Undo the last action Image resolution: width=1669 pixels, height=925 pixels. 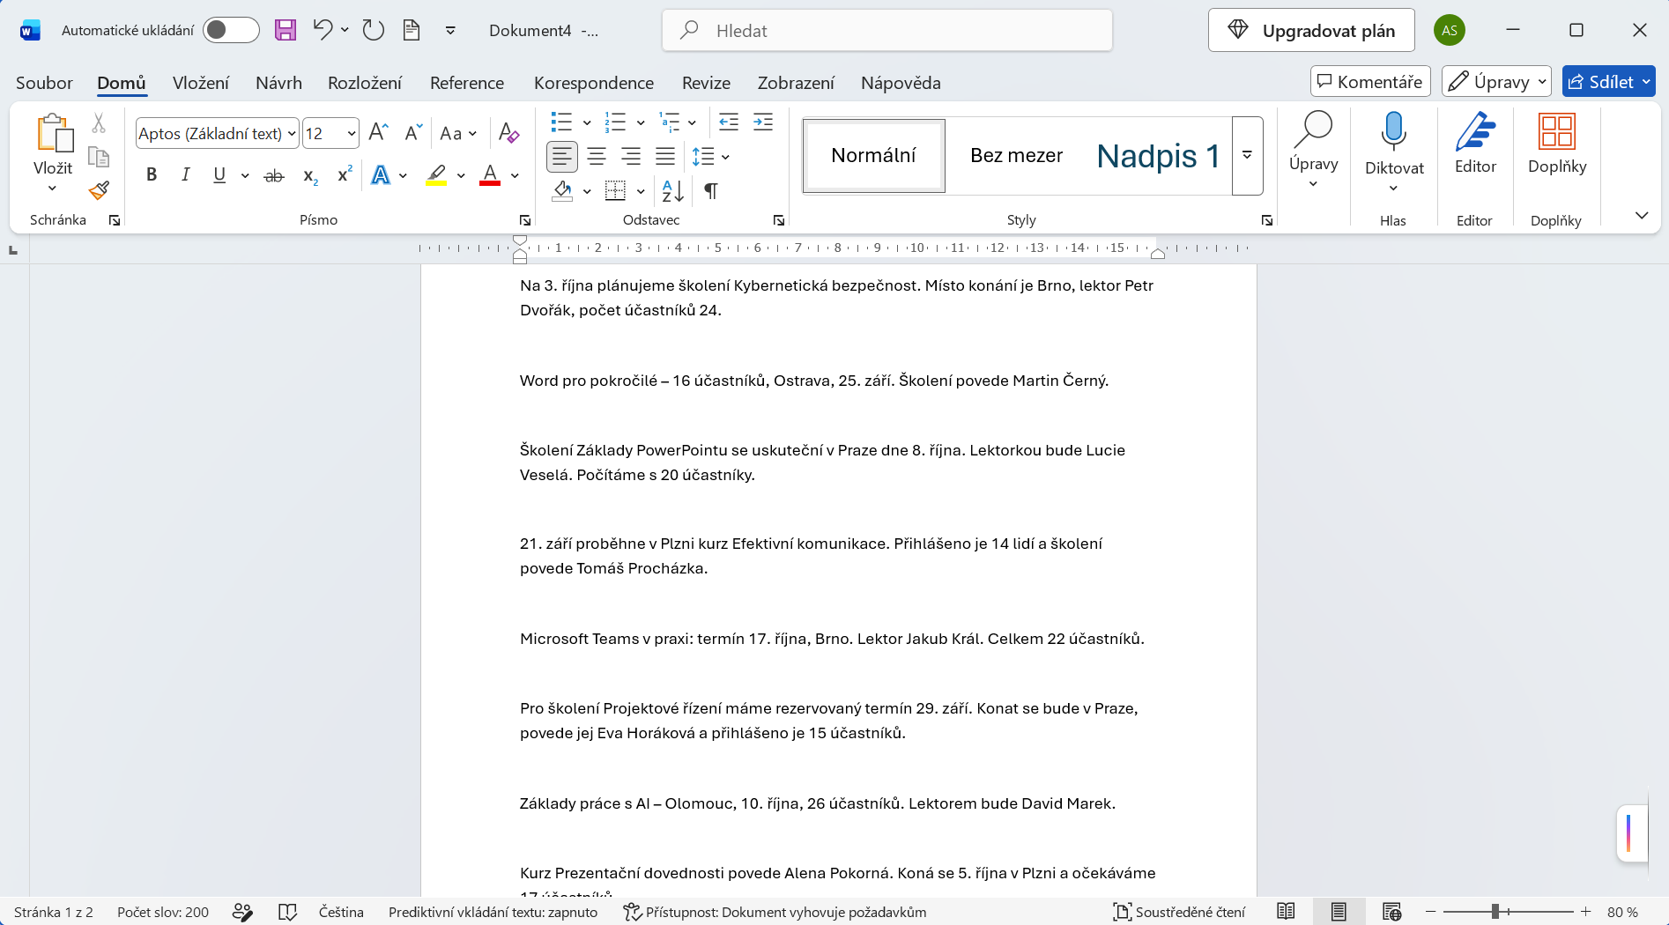[x=323, y=30]
